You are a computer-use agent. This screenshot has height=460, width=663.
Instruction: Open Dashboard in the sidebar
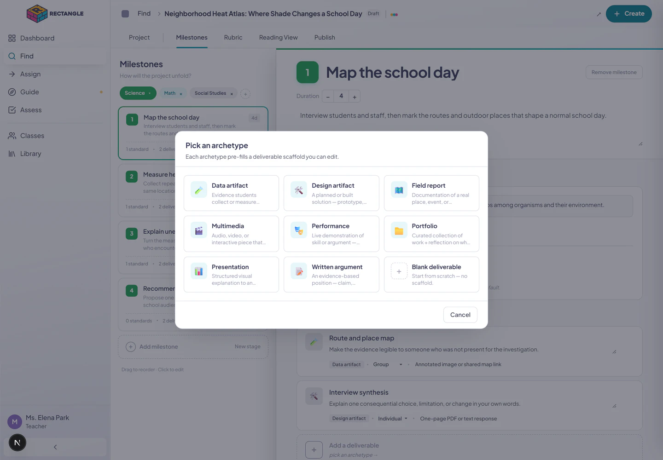coord(55,38)
